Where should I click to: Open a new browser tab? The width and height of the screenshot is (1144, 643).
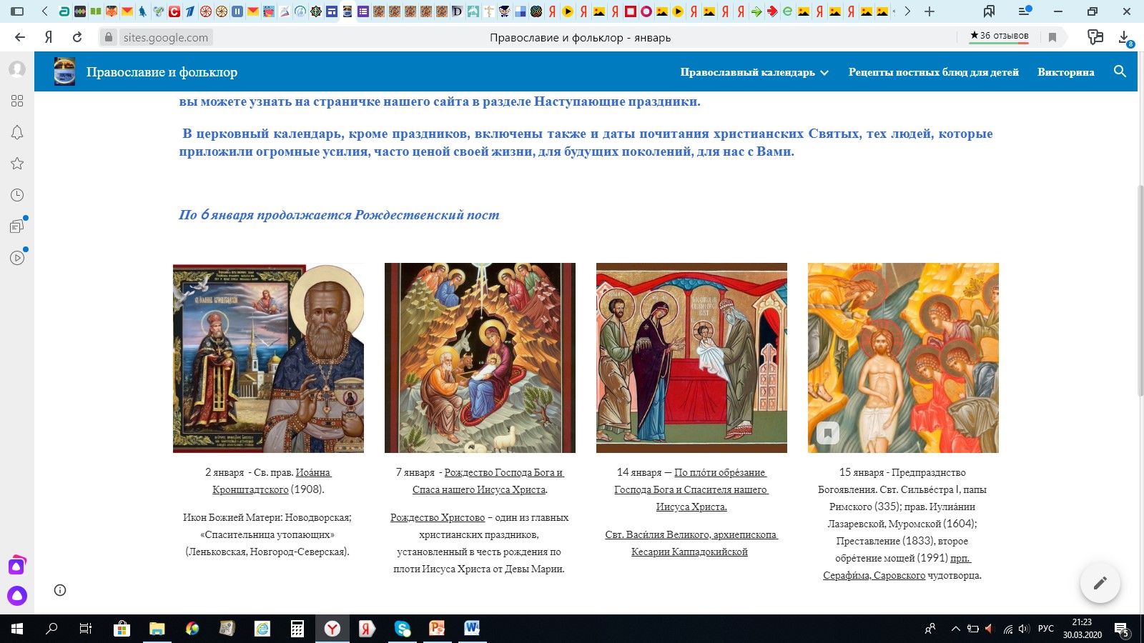pyautogui.click(x=929, y=11)
